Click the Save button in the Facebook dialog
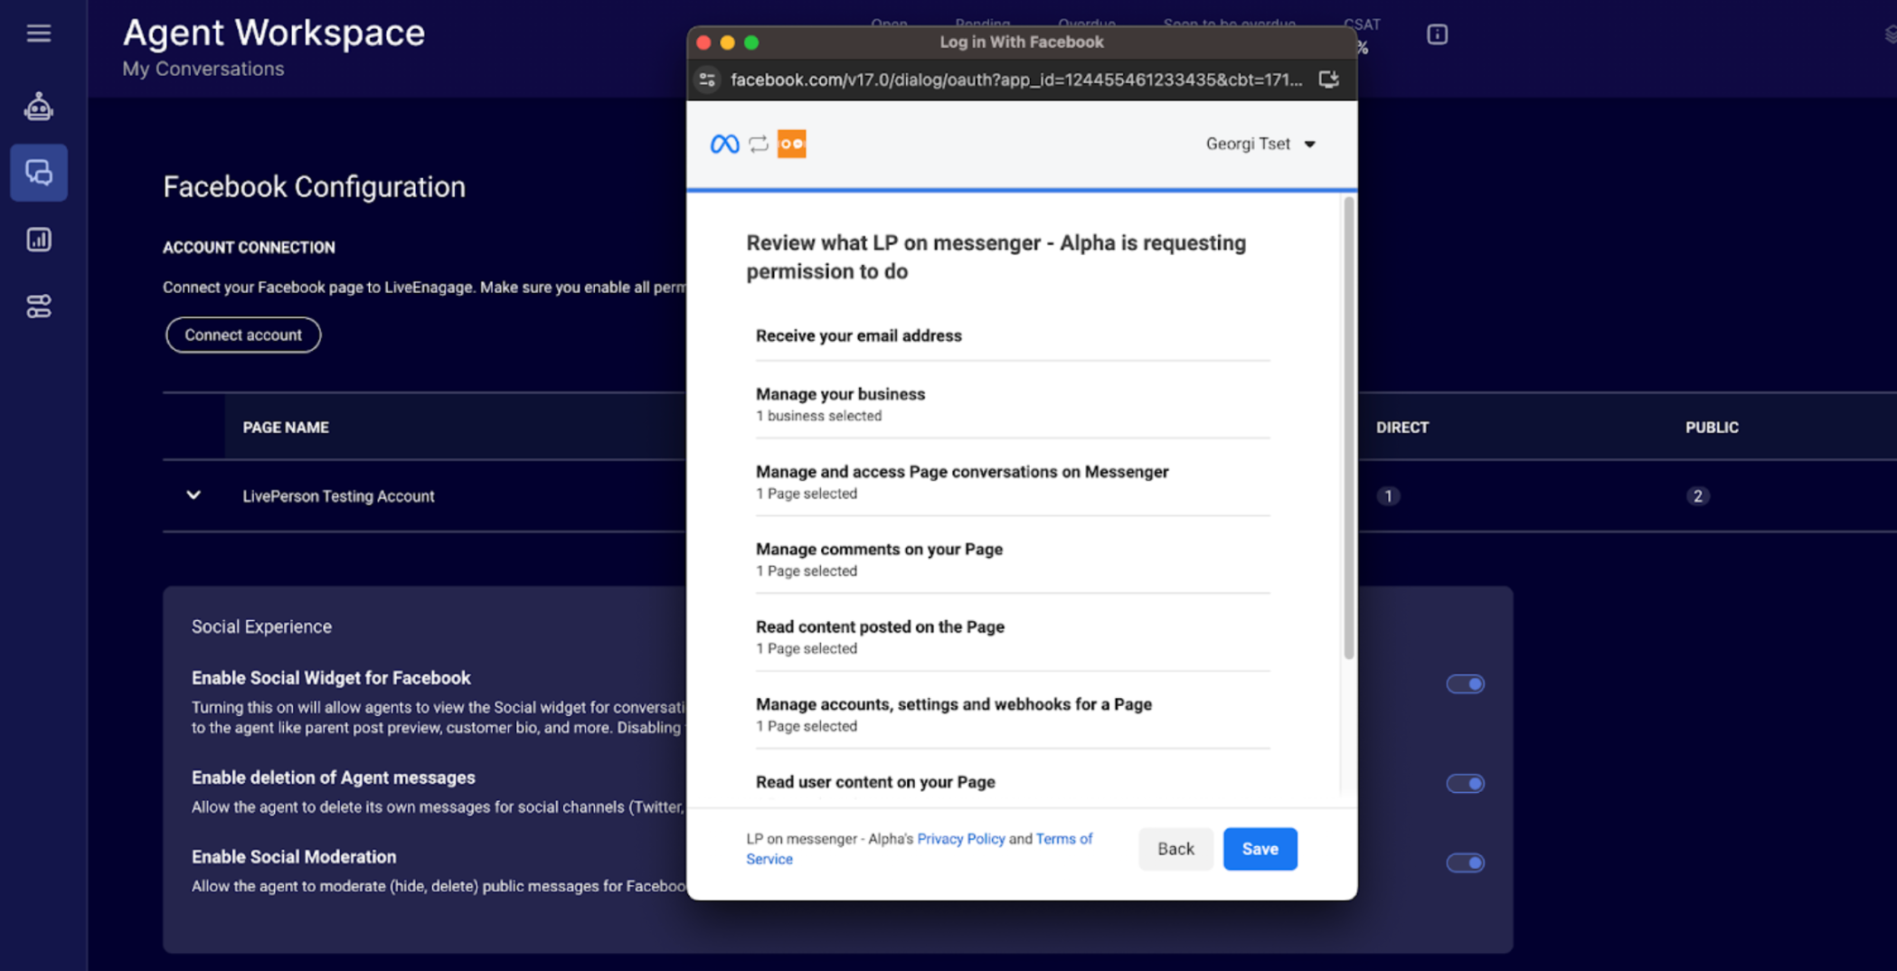 [x=1260, y=849]
